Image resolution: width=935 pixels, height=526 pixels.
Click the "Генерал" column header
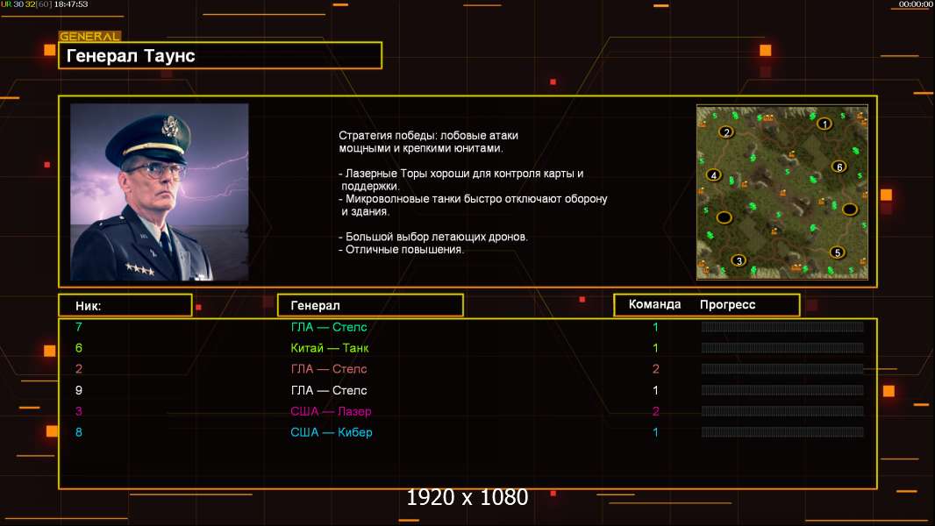click(x=370, y=306)
